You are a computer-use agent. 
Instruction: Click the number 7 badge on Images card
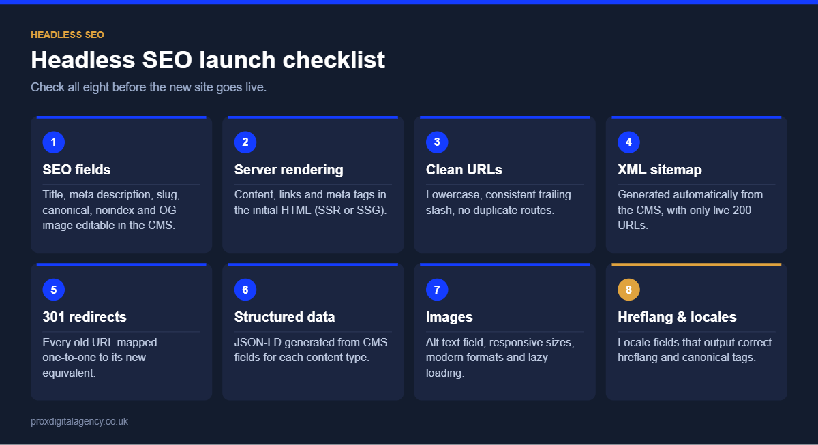click(x=437, y=290)
